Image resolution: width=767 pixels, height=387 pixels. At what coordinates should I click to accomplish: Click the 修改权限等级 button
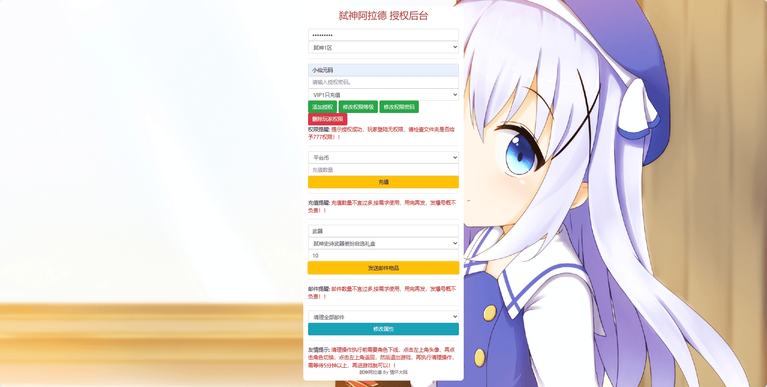358,107
